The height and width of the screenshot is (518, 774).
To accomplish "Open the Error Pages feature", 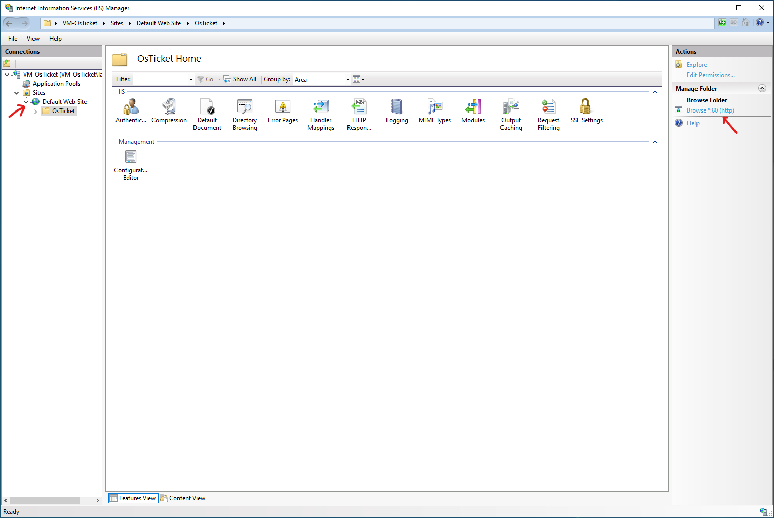I will tap(283, 111).
